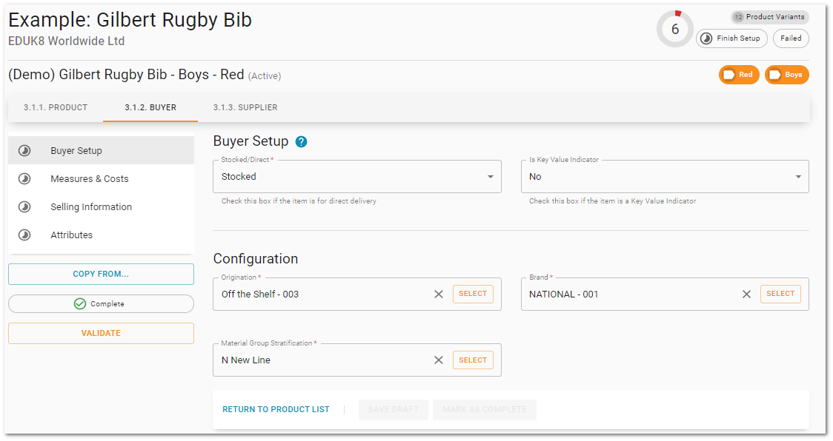833x441 pixels.
Task: Click the VALIDATE button
Action: (101, 333)
